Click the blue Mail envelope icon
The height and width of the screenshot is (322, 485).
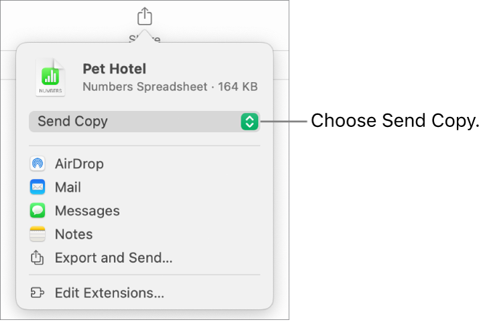(38, 188)
